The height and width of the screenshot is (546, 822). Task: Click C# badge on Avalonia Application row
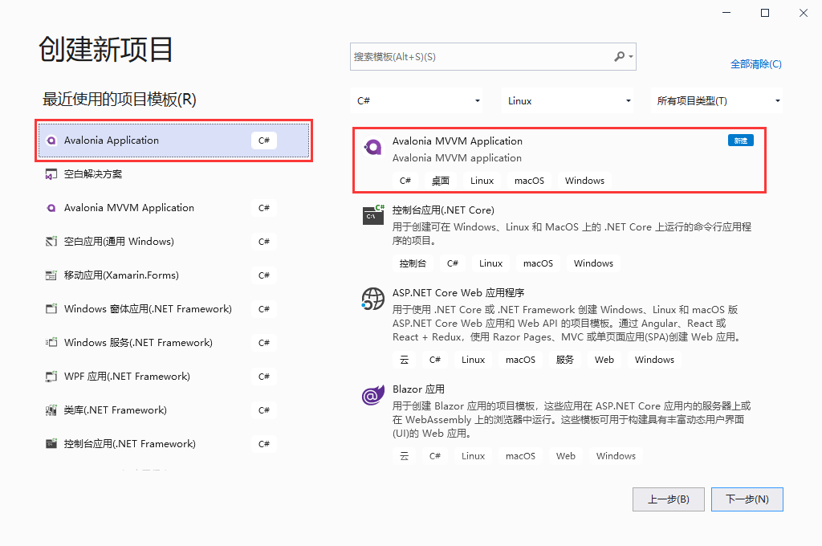[263, 141]
